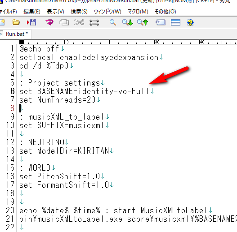This screenshot has width=237, height=232.
Task: Click the tag icon next to find previous
Action: (161, 22)
